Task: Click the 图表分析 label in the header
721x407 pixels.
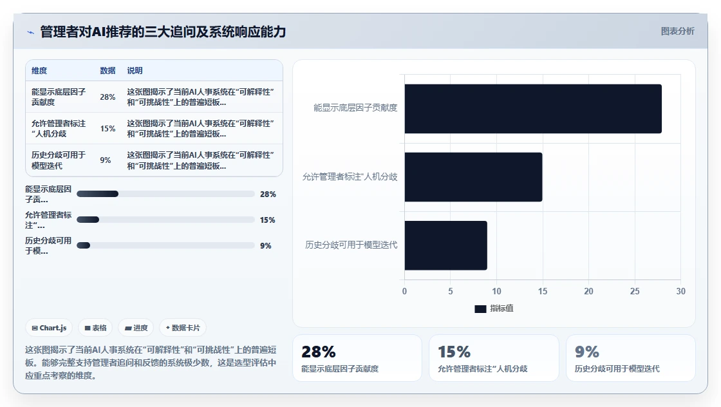Action: click(677, 32)
